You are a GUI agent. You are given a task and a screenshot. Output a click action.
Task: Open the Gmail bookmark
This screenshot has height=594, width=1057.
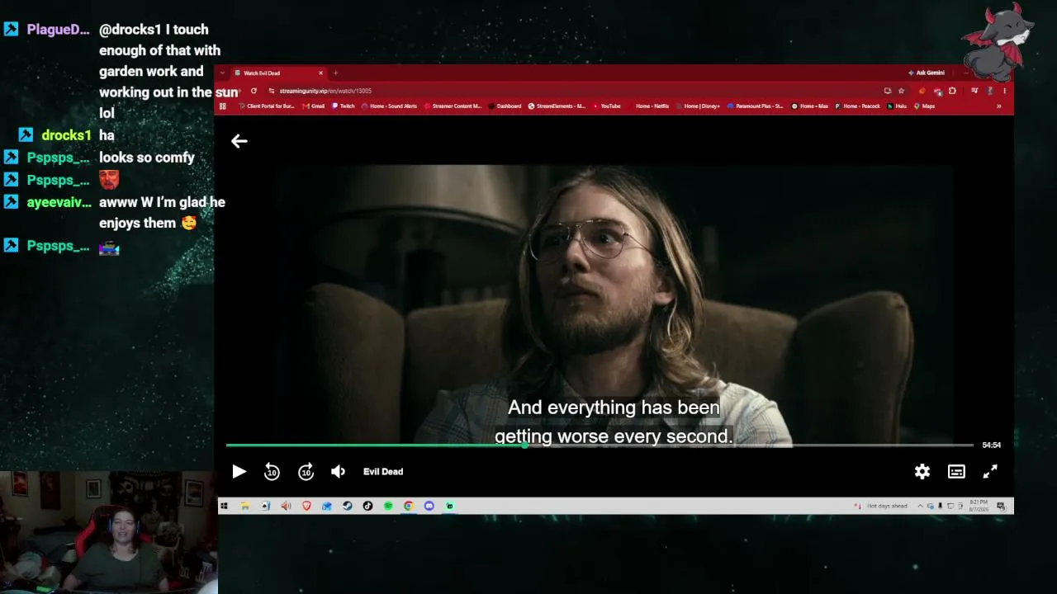coord(314,106)
